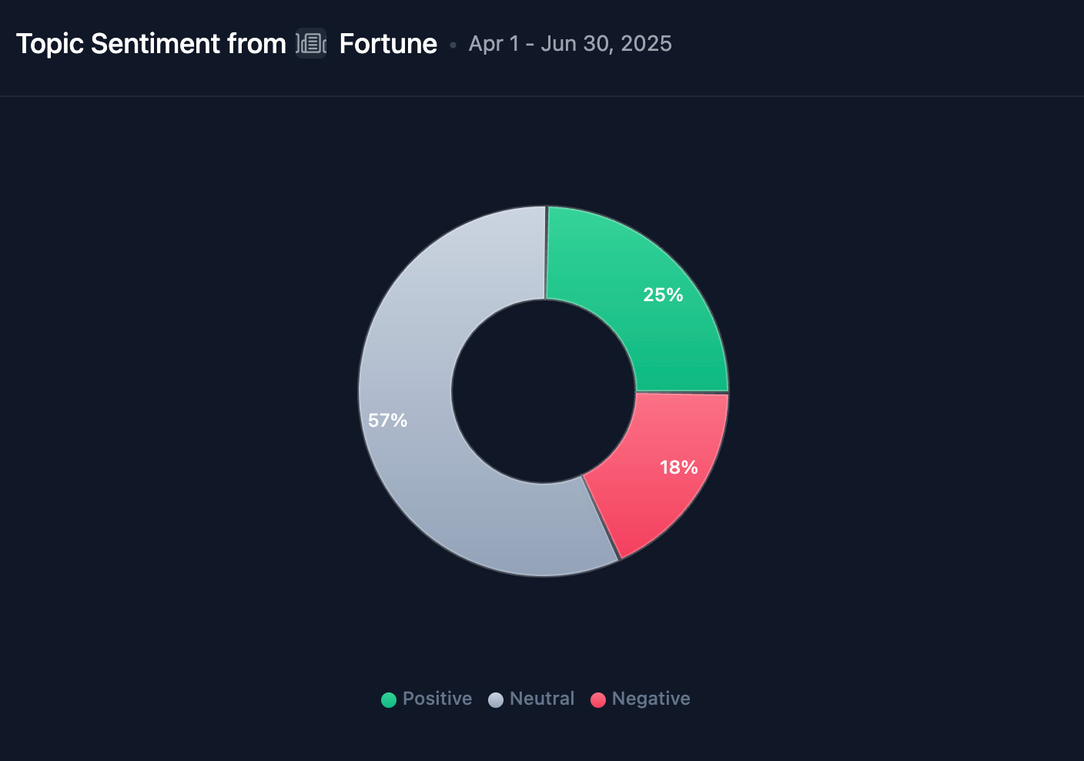Click the 25% data label

663,295
